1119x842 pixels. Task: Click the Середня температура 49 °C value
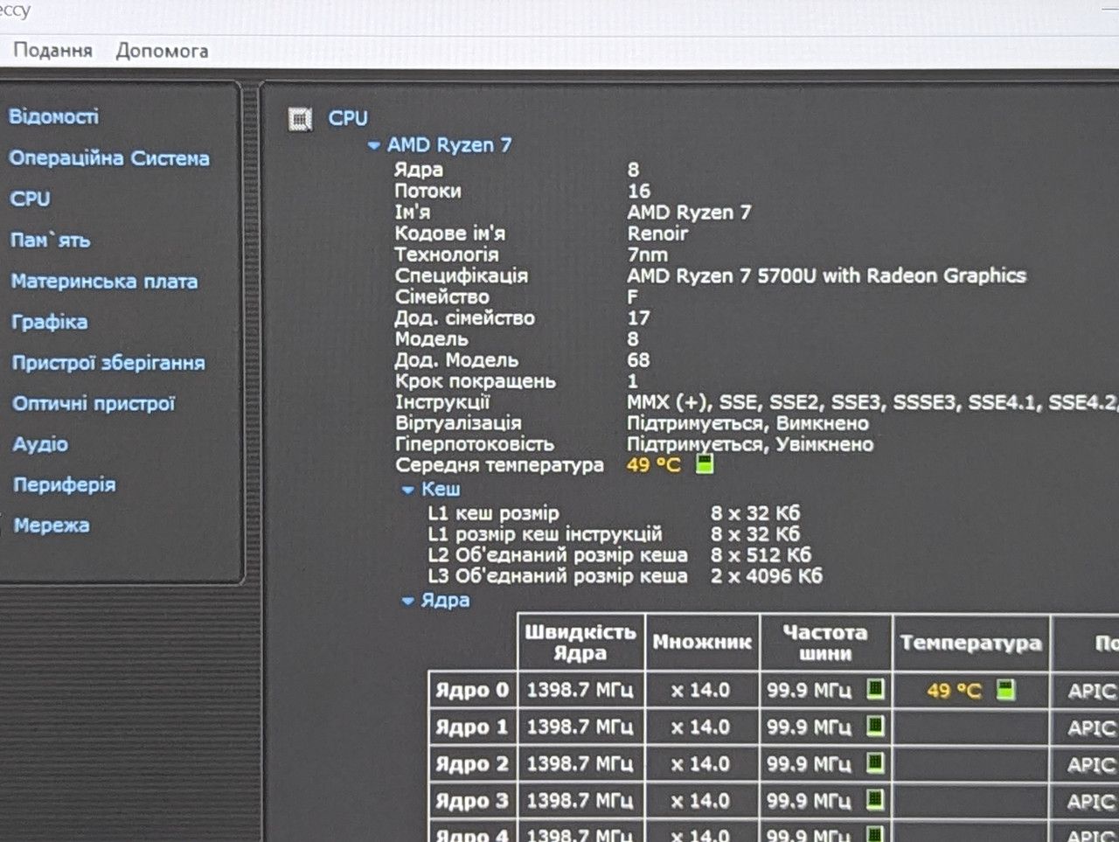pos(653,464)
